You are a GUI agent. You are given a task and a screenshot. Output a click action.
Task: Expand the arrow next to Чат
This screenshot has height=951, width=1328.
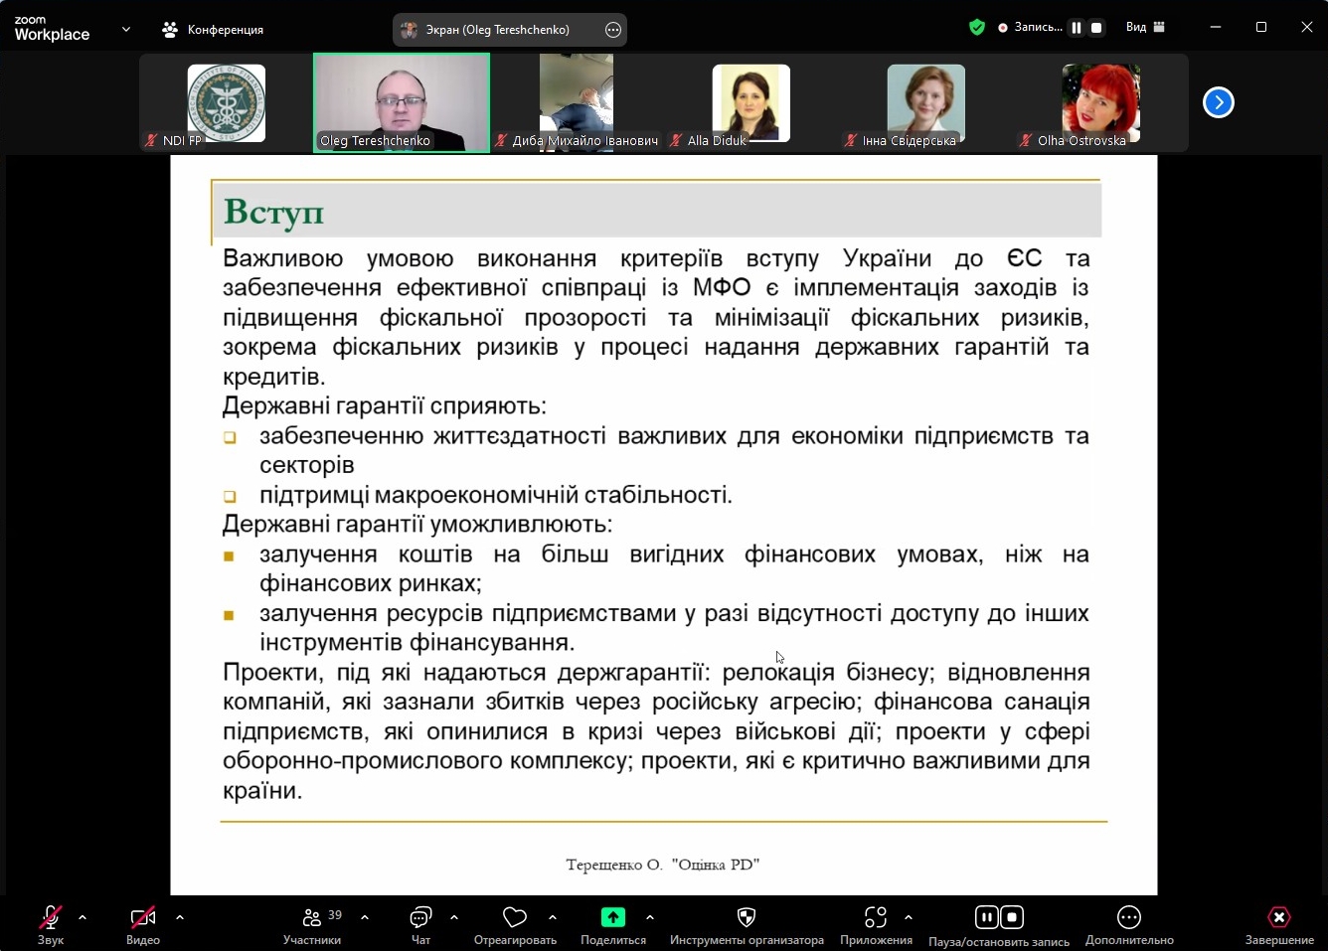pos(454,917)
